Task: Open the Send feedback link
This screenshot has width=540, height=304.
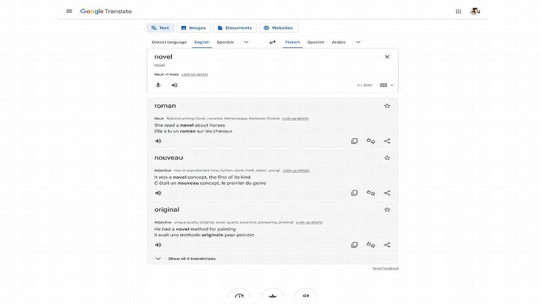Action: tap(385, 268)
